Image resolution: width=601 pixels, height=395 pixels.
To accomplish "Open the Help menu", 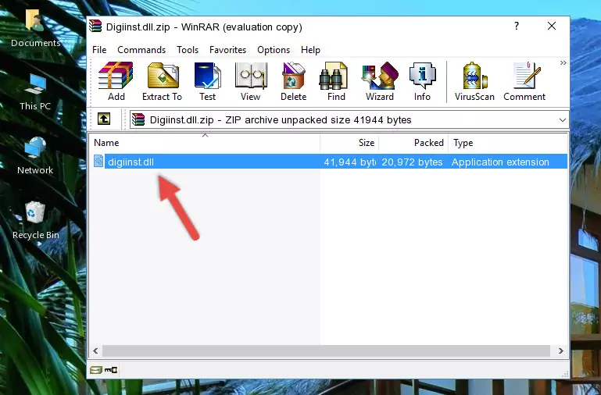I will click(310, 50).
